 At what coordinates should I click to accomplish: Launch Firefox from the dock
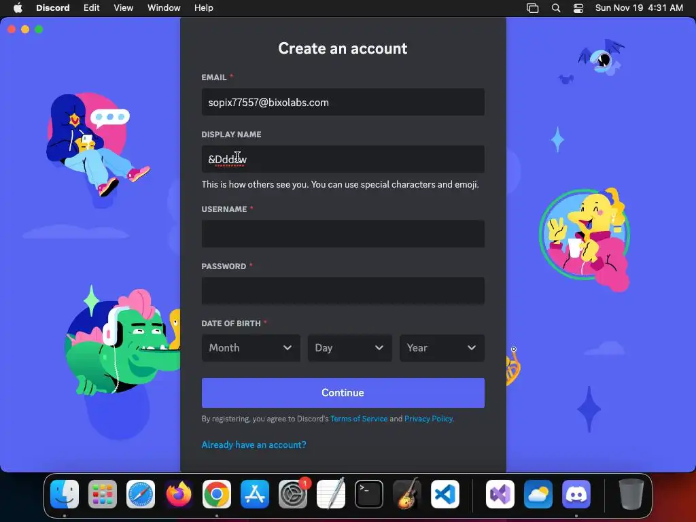[x=179, y=494]
